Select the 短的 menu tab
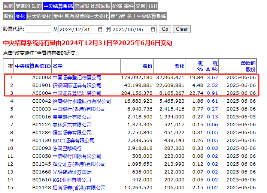The width and height of the screenshot is (267, 193). click(36, 6)
